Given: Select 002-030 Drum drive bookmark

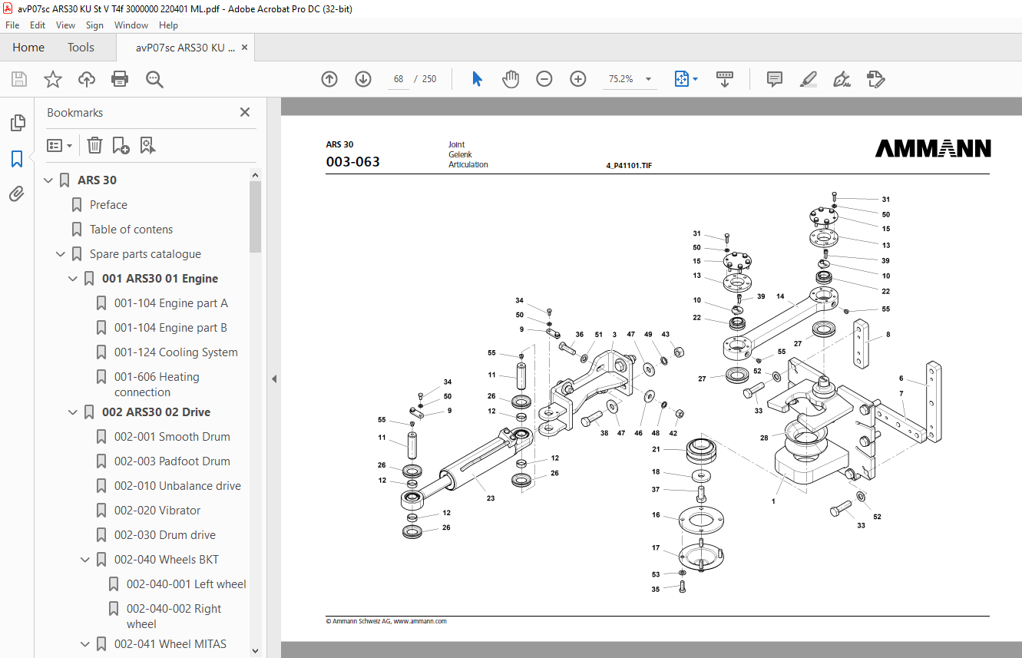Looking at the screenshot, I should point(165,535).
